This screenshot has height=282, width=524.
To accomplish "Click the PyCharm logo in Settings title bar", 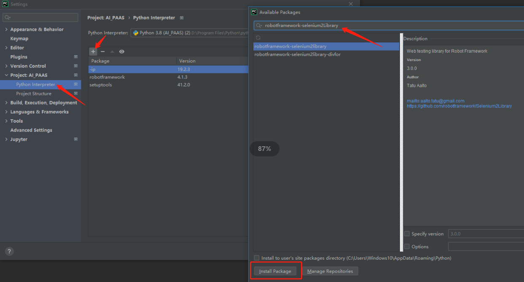I will [5, 4].
